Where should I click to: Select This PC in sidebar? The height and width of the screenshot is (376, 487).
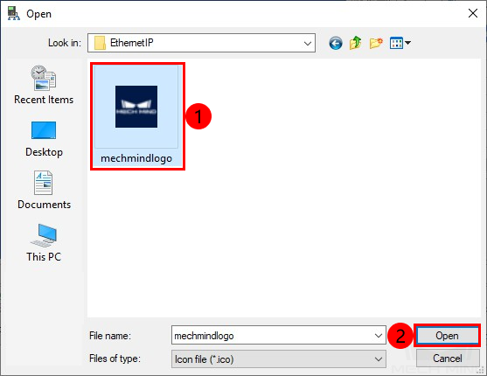click(44, 243)
